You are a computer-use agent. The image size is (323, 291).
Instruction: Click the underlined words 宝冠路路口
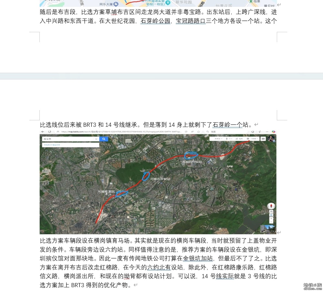pyautogui.click(x=191, y=21)
